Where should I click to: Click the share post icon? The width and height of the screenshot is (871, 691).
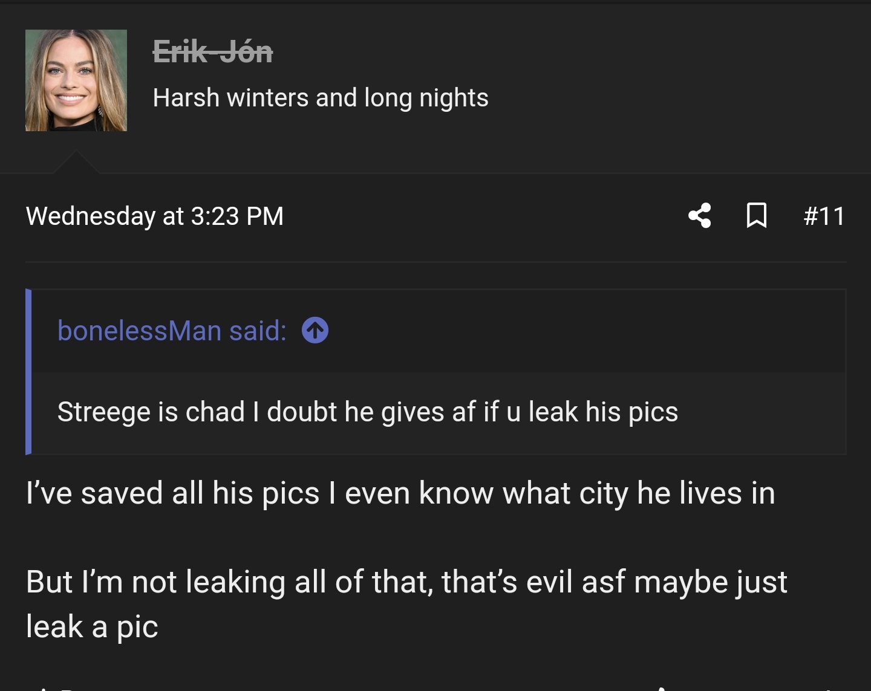coord(700,216)
